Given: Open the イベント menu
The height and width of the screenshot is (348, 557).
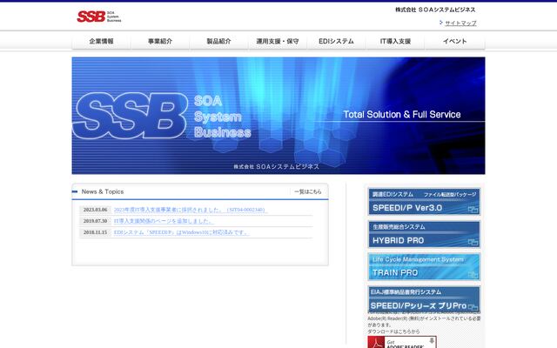Looking at the screenshot, I should click(454, 41).
